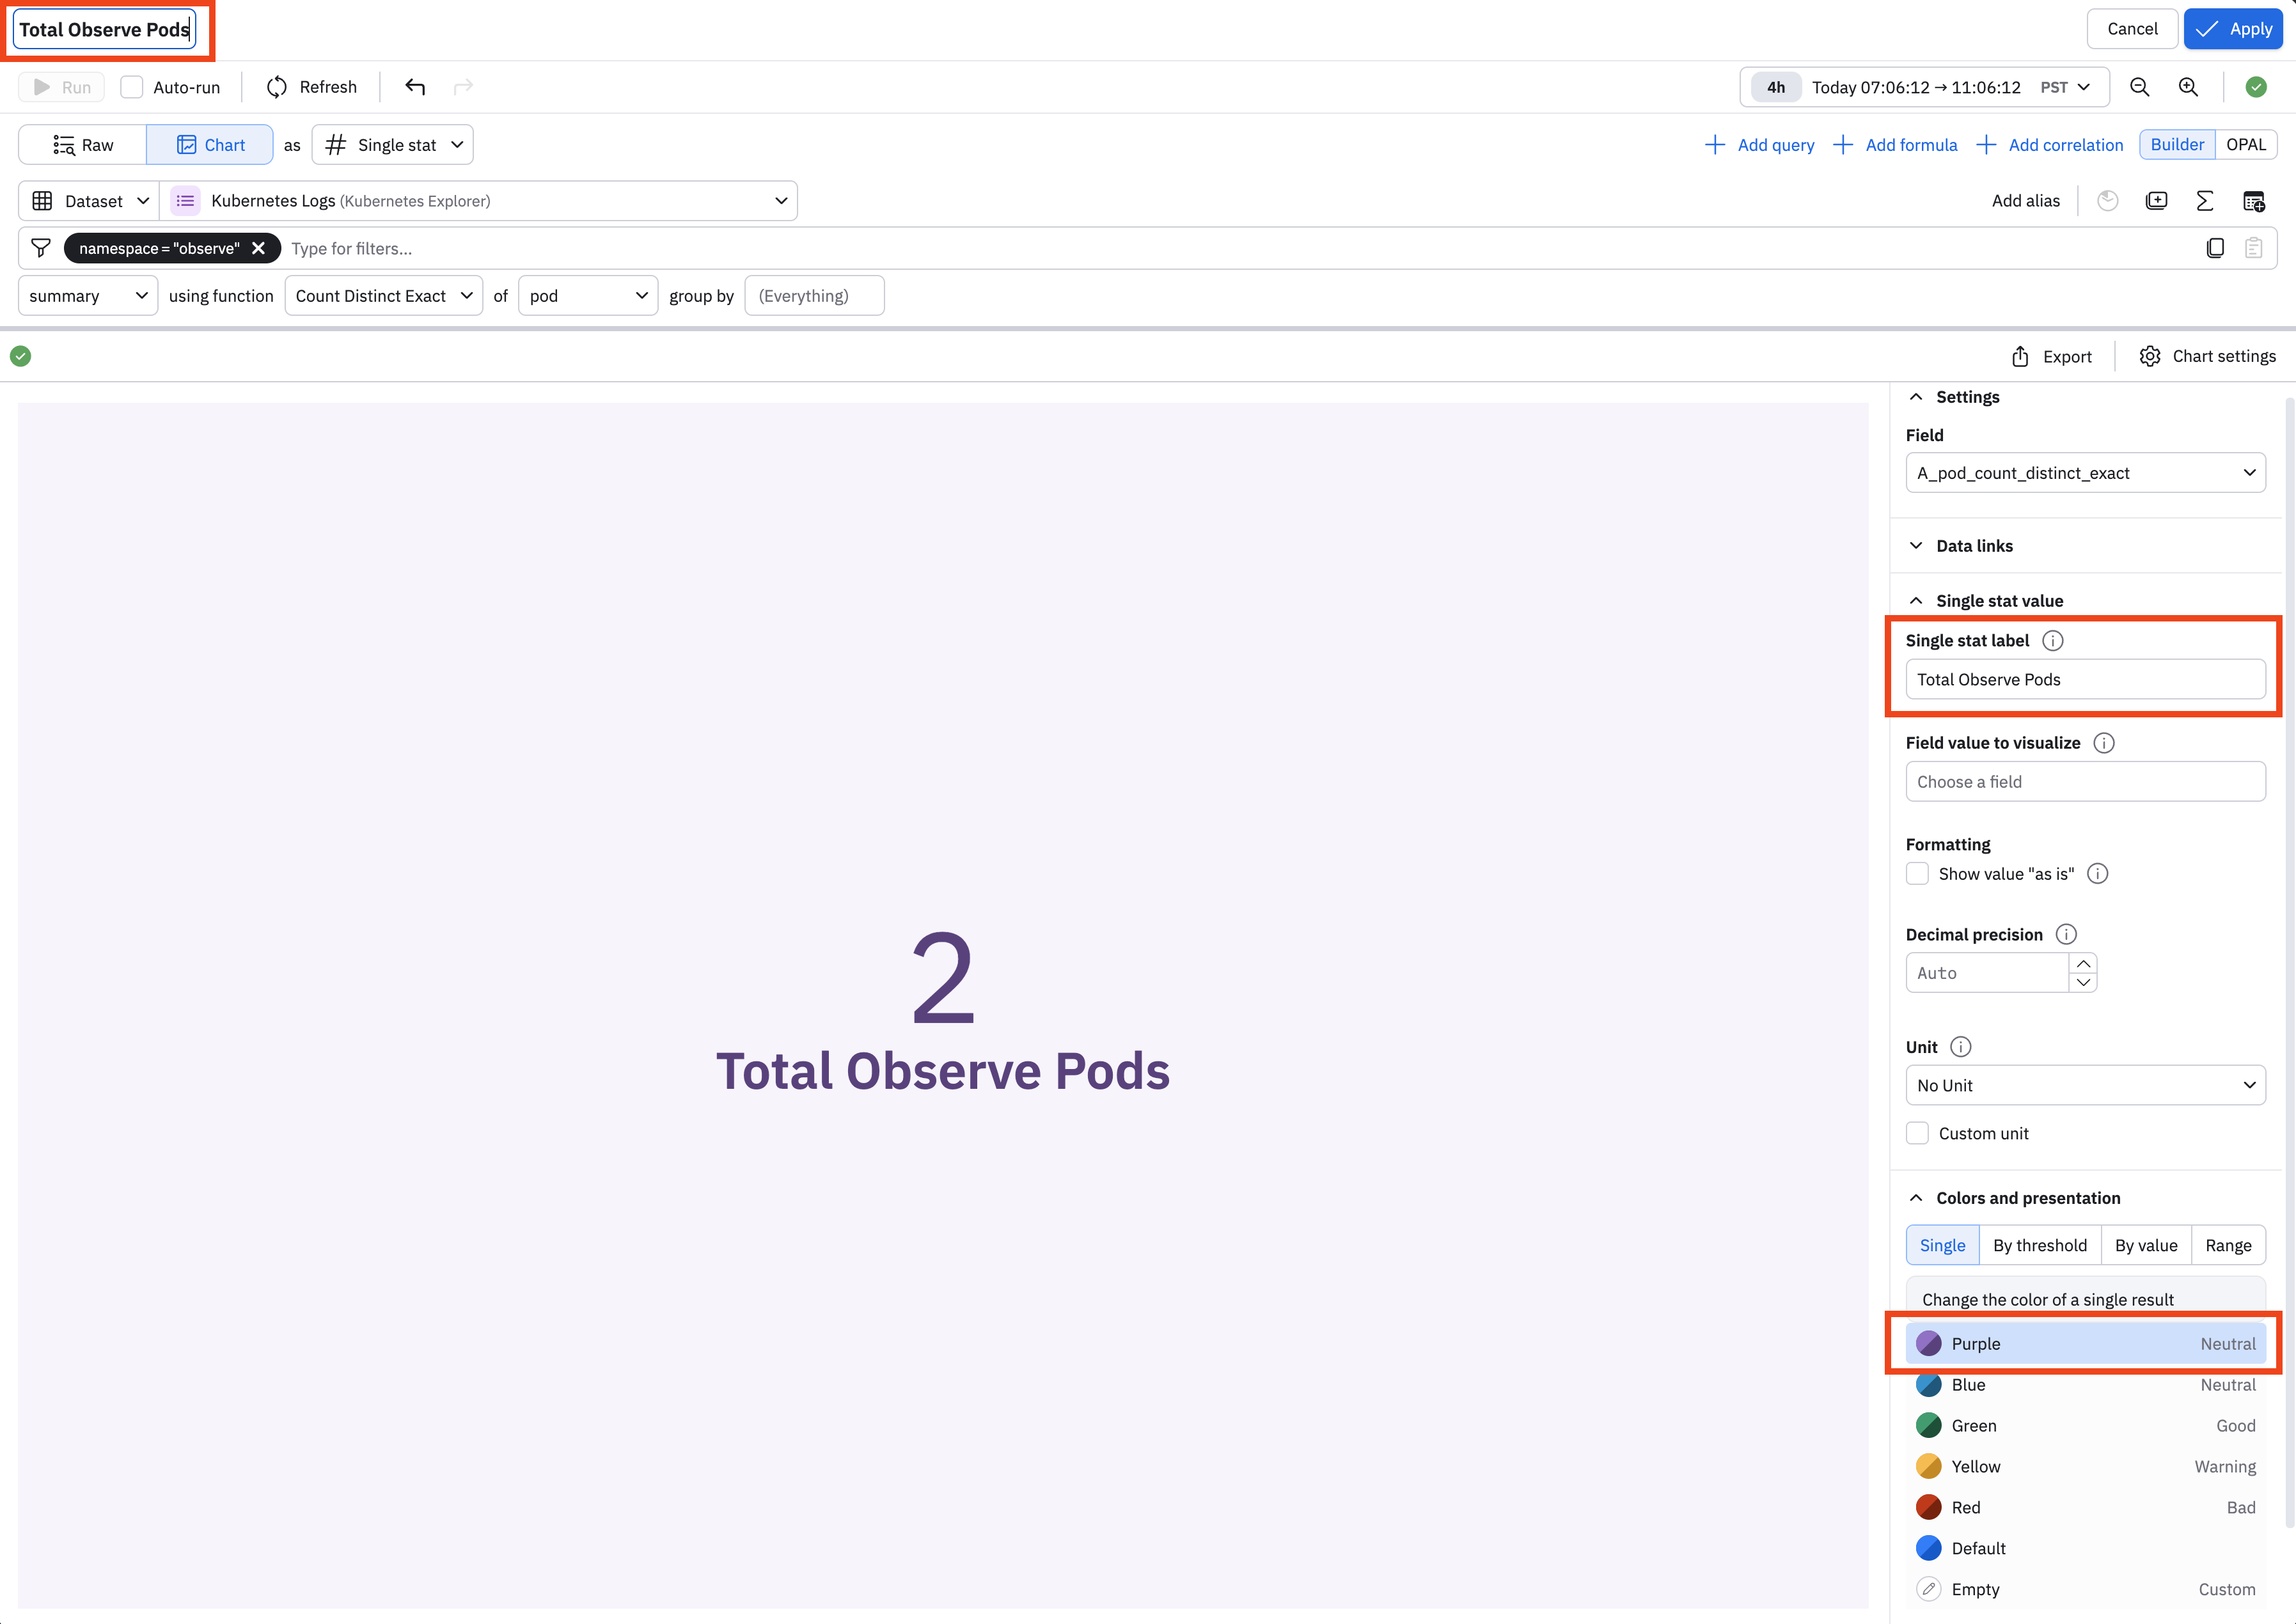Viewport: 2296px width, 1624px height.
Task: Click the Refresh icon button
Action: tap(277, 87)
